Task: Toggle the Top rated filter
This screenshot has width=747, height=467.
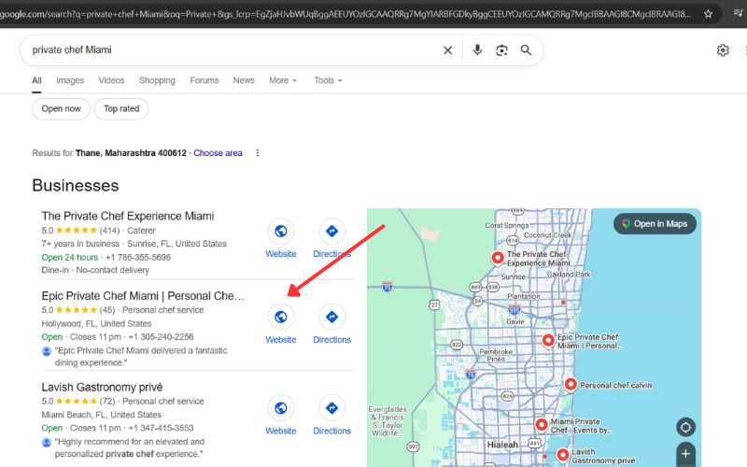Action: pyautogui.click(x=121, y=109)
